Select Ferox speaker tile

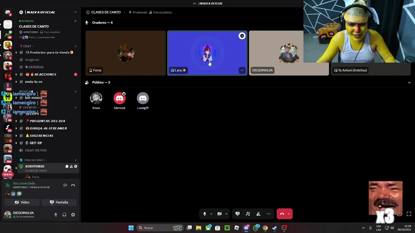[125, 53]
